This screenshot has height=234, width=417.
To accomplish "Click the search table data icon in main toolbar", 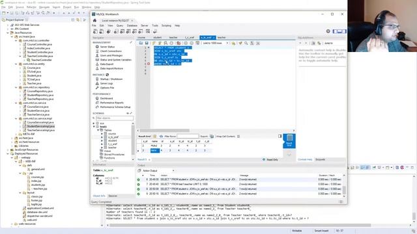I will pos(148,32).
